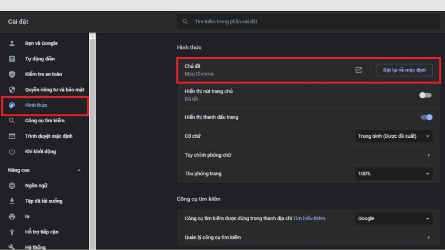Select Trình duyệt mặc định in sidebar
This screenshot has height=250, width=445.
(x=48, y=136)
